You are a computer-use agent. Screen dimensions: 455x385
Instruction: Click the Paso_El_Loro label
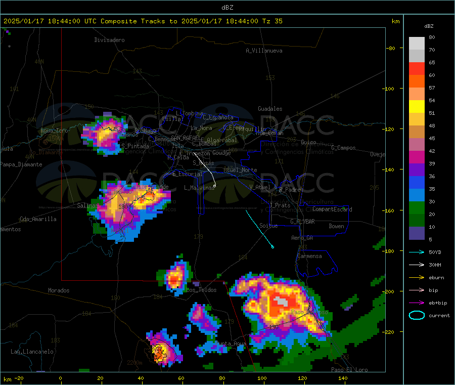349,370
